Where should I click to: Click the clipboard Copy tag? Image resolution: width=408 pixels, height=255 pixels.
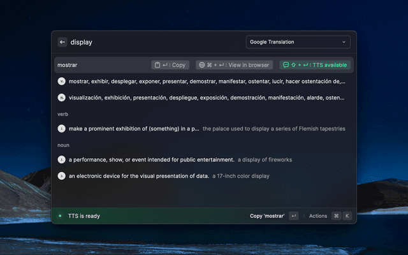pos(170,65)
